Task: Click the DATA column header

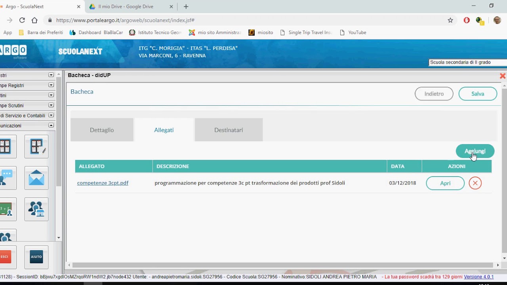Action: coord(404,166)
